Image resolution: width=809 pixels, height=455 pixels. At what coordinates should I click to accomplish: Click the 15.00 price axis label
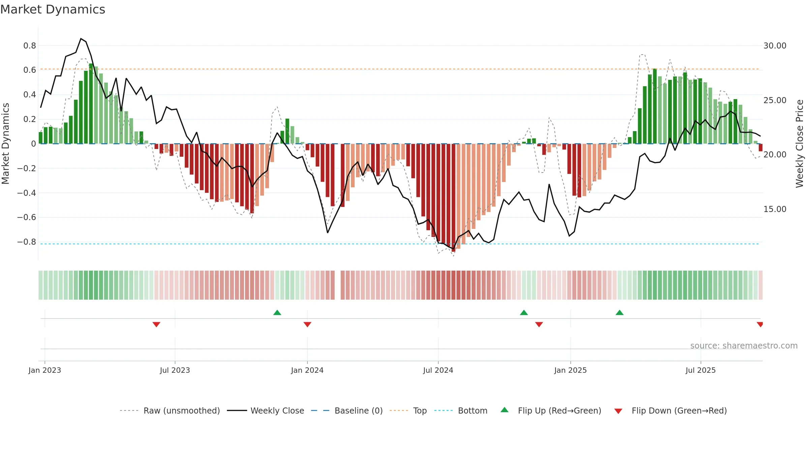click(775, 209)
